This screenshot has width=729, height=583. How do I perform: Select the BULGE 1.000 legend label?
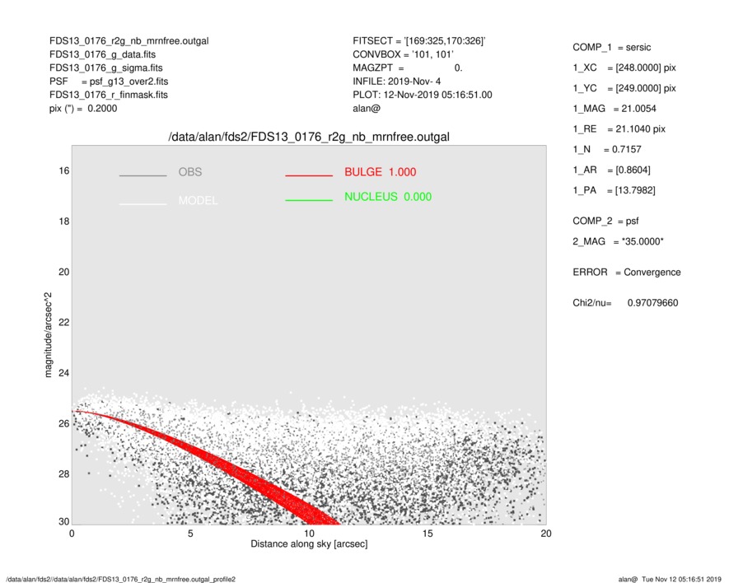(x=380, y=172)
